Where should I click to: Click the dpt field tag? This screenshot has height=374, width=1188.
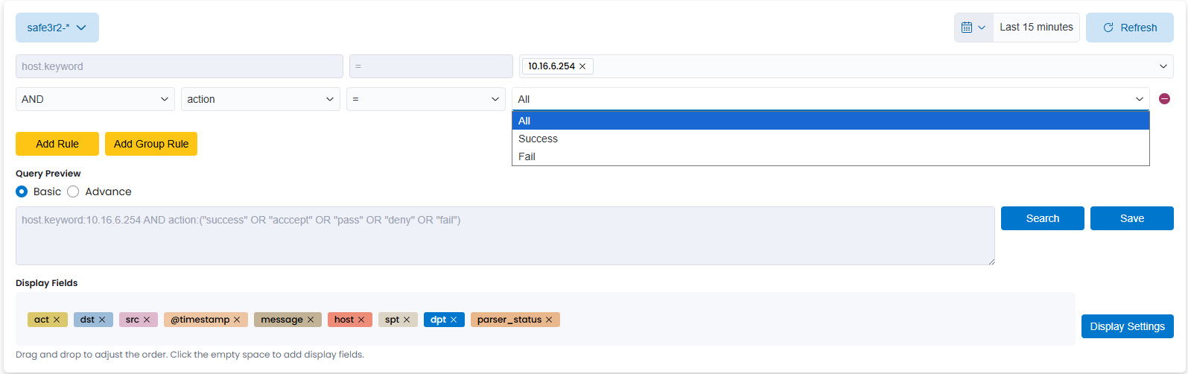[444, 320]
